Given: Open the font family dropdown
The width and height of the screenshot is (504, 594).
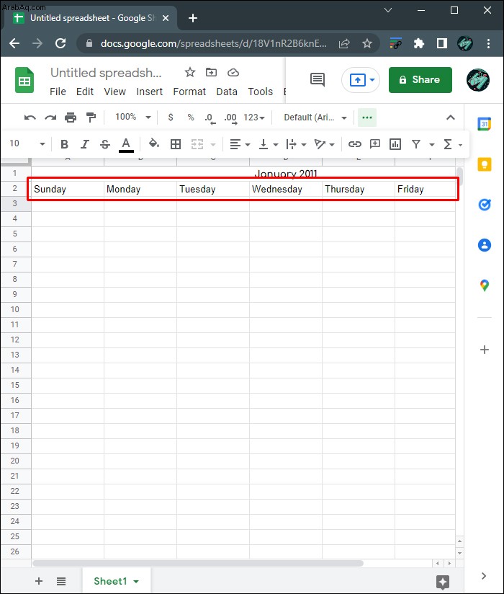Looking at the screenshot, I should point(315,118).
